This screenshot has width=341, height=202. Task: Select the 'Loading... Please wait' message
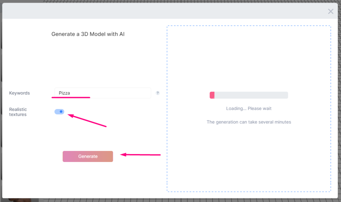point(249,108)
